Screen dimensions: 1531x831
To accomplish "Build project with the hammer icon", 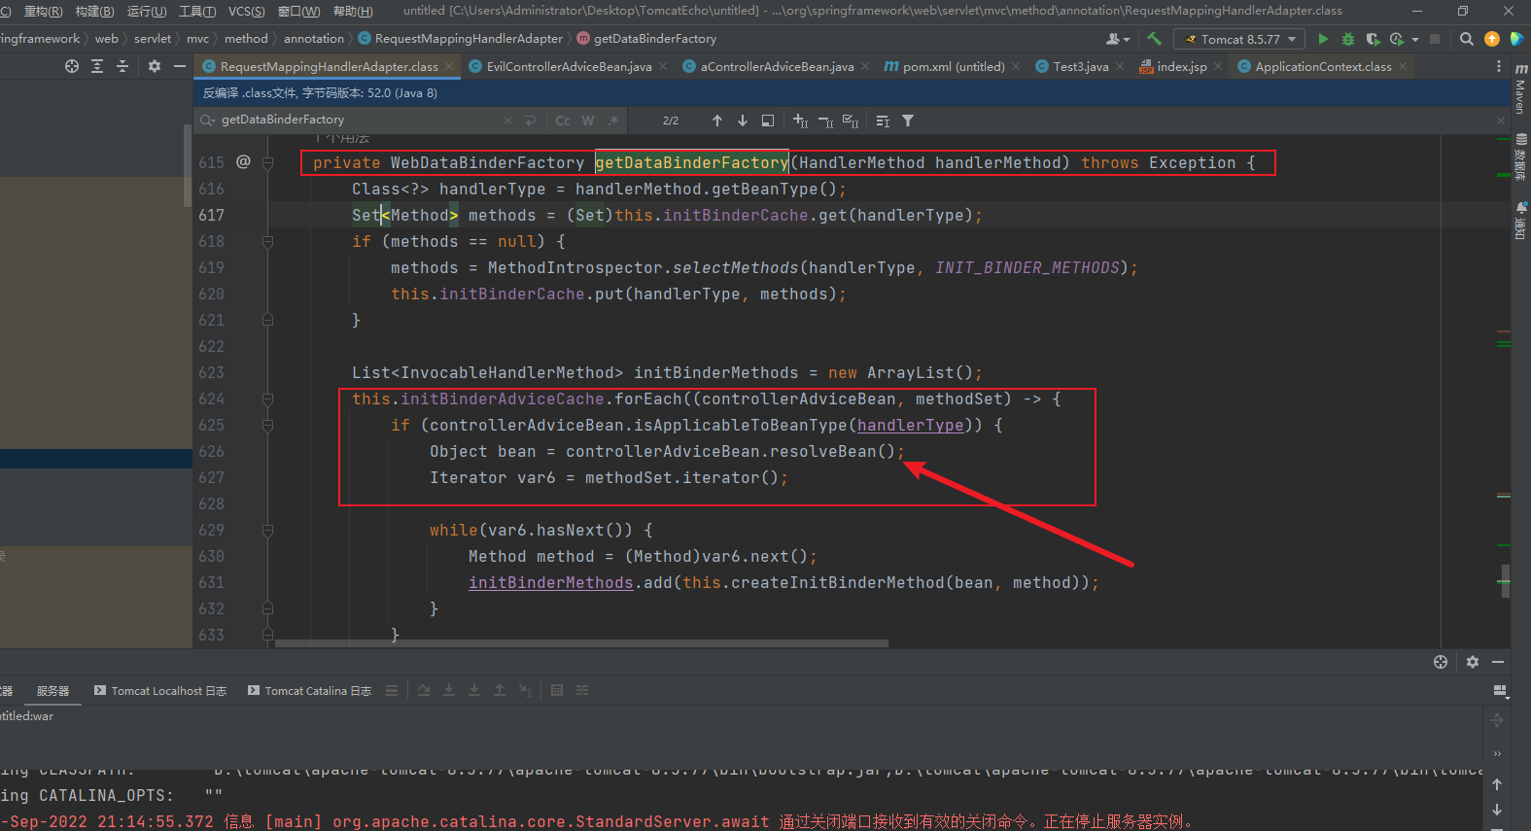I will pyautogui.click(x=1155, y=39).
